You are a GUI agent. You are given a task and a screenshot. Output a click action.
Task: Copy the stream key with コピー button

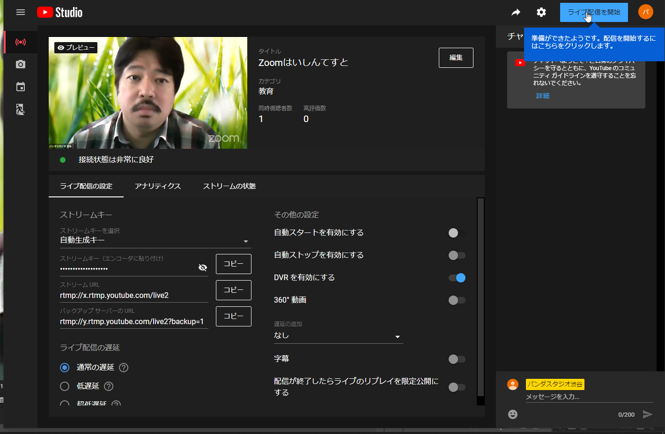(234, 264)
